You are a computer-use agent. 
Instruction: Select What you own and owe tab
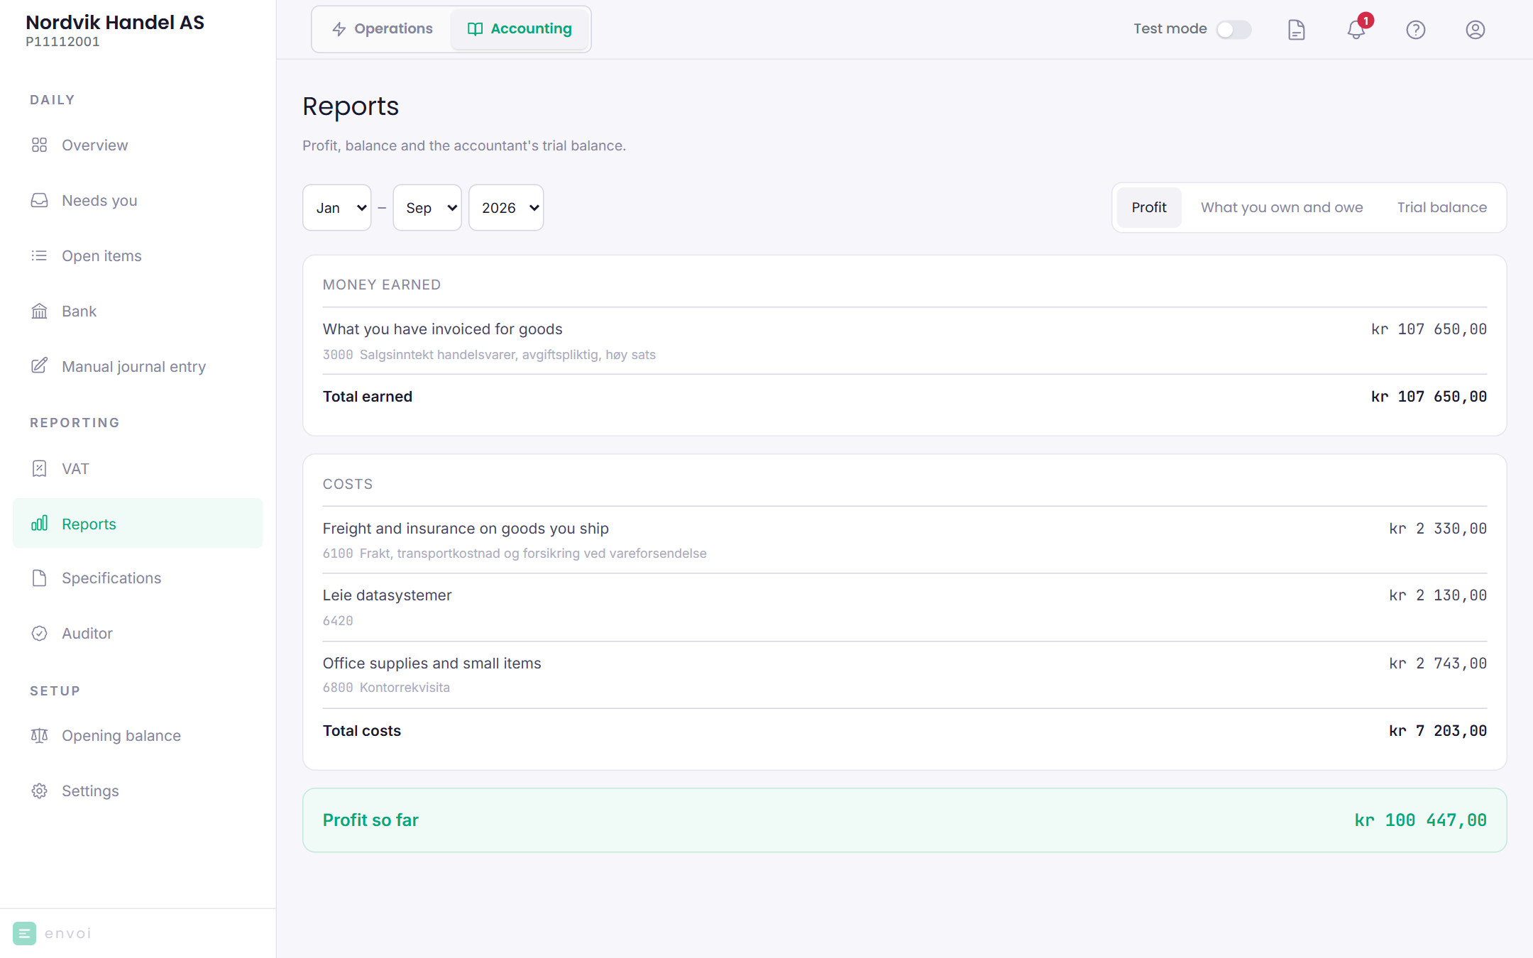click(1282, 207)
